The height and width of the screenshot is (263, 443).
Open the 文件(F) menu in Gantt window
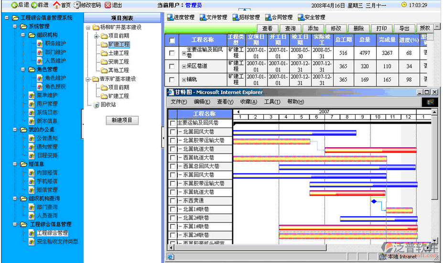click(x=179, y=102)
